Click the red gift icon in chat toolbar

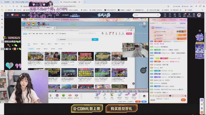pyautogui.click(x=185, y=96)
